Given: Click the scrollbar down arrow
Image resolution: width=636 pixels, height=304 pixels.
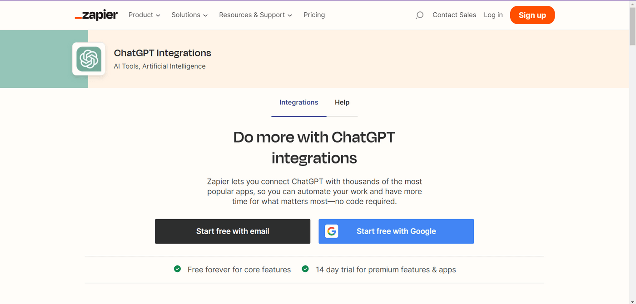Looking at the screenshot, I should (632, 300).
